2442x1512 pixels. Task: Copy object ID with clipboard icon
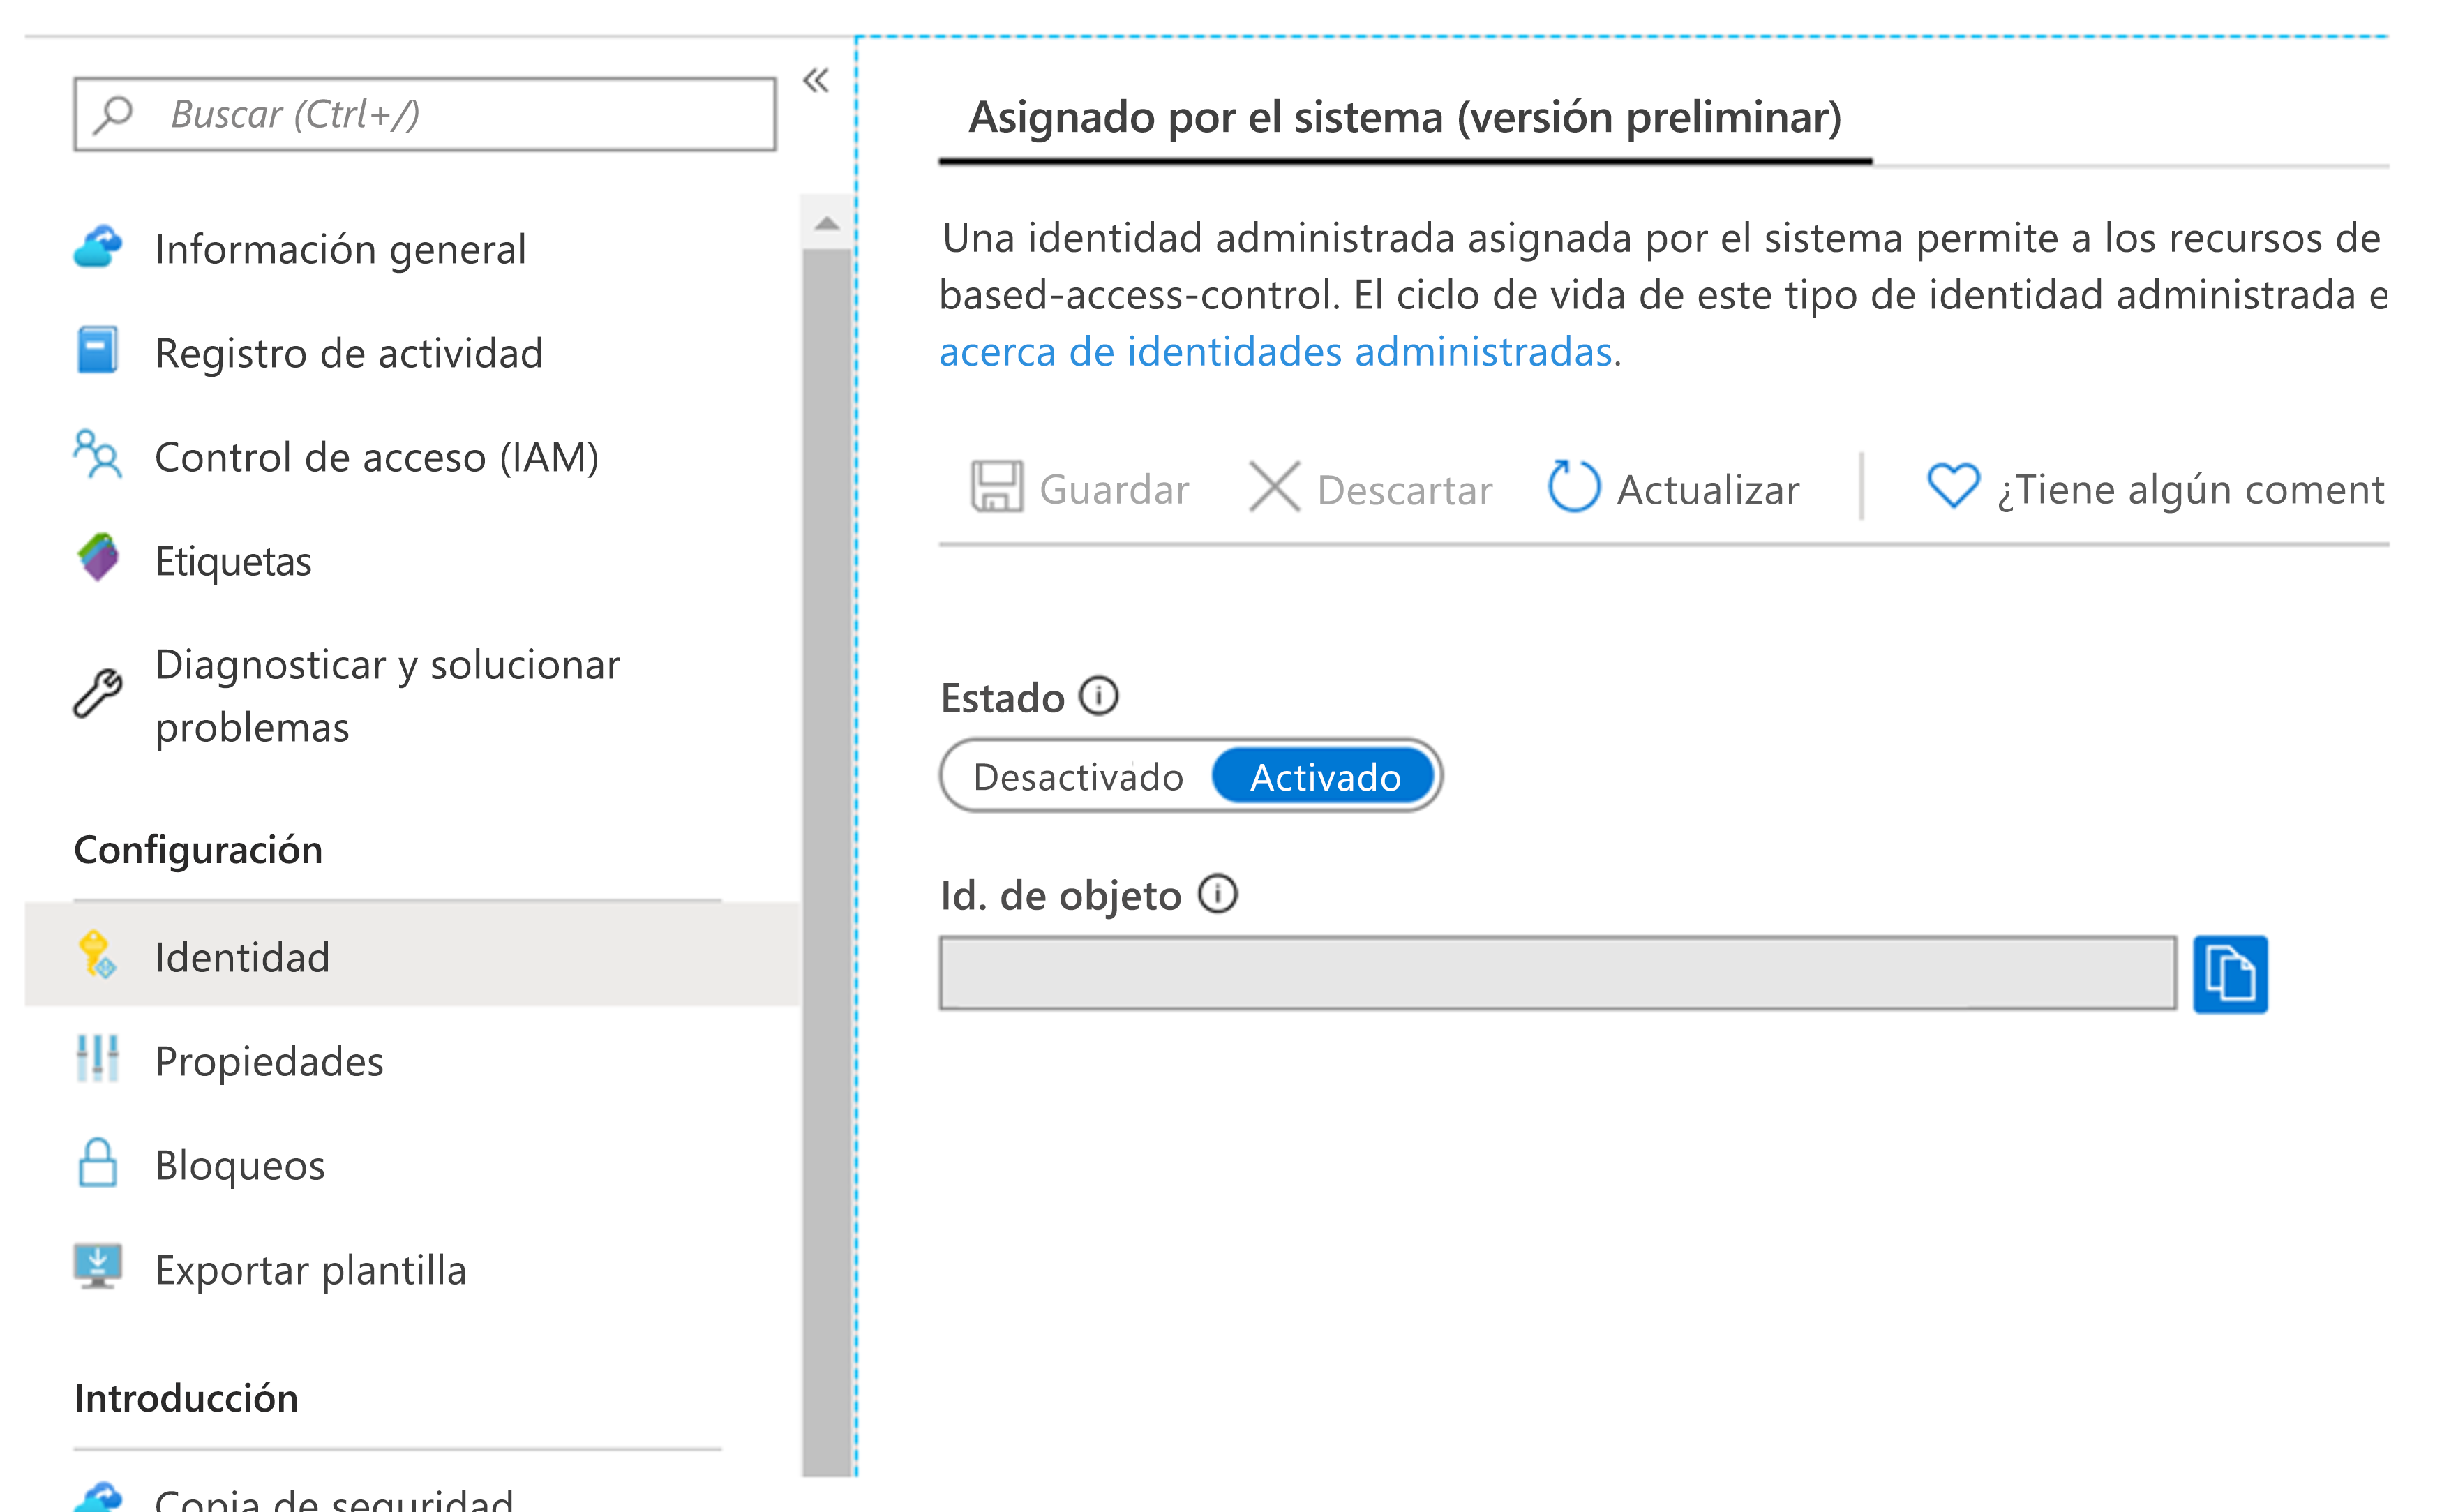pos(2230,975)
